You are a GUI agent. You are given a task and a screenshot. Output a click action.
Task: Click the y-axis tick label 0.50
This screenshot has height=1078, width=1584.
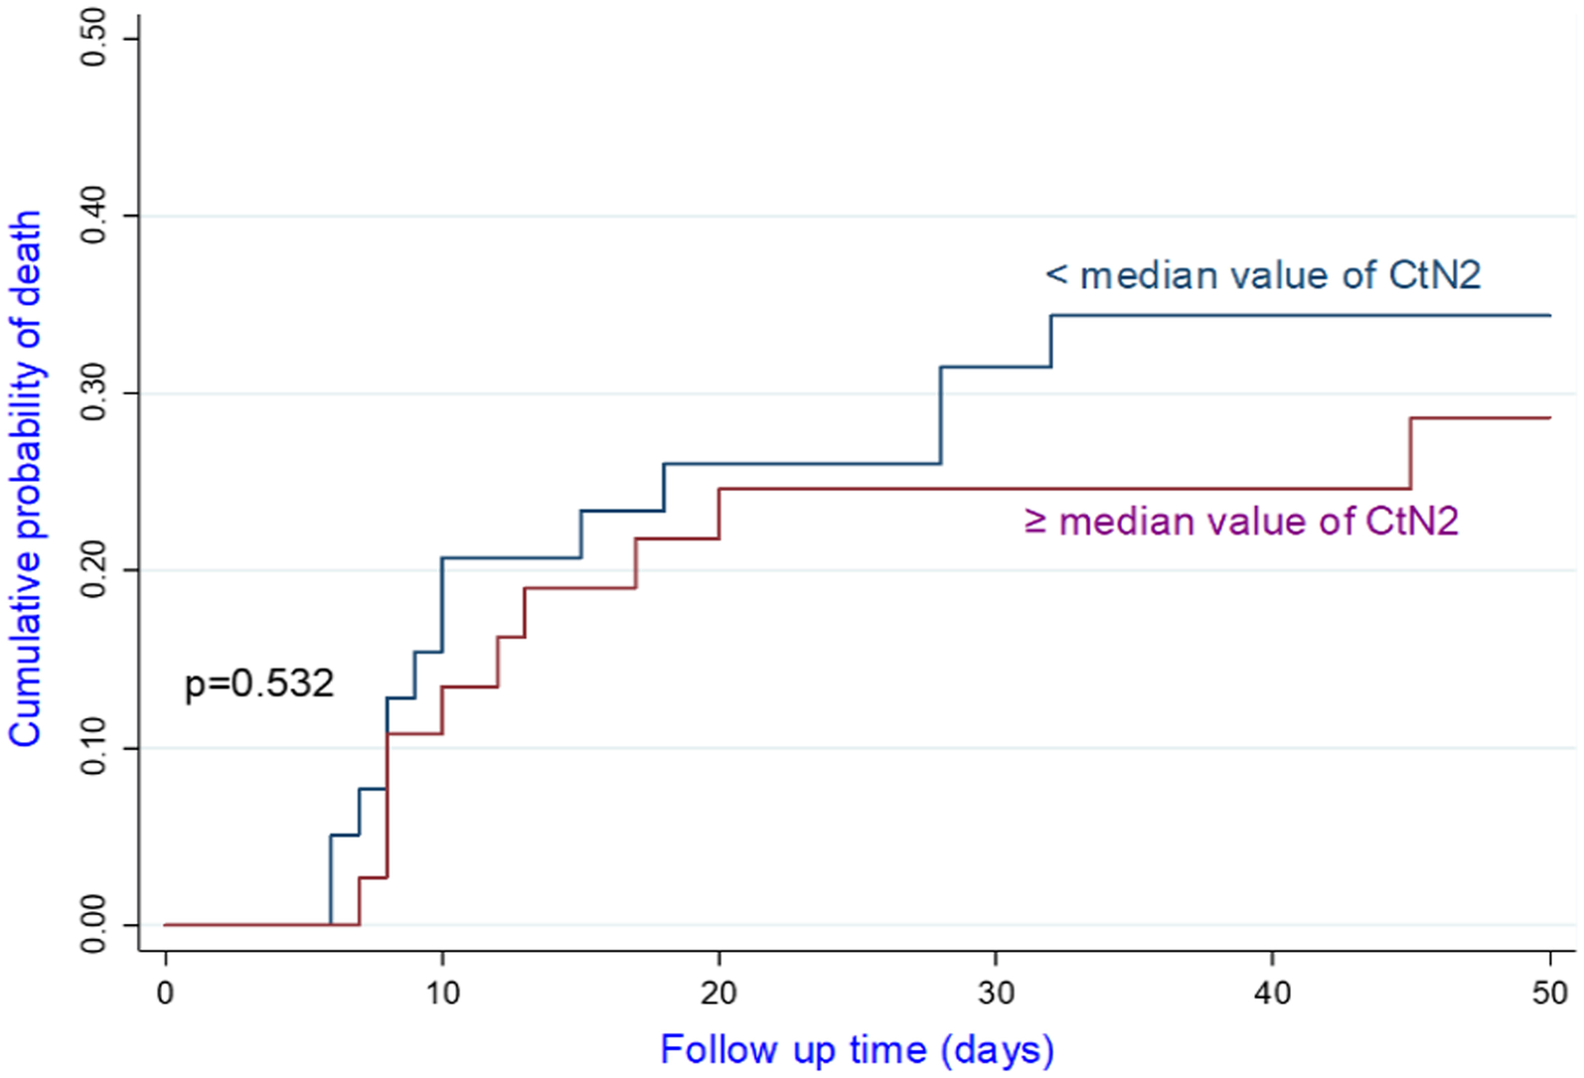click(94, 39)
